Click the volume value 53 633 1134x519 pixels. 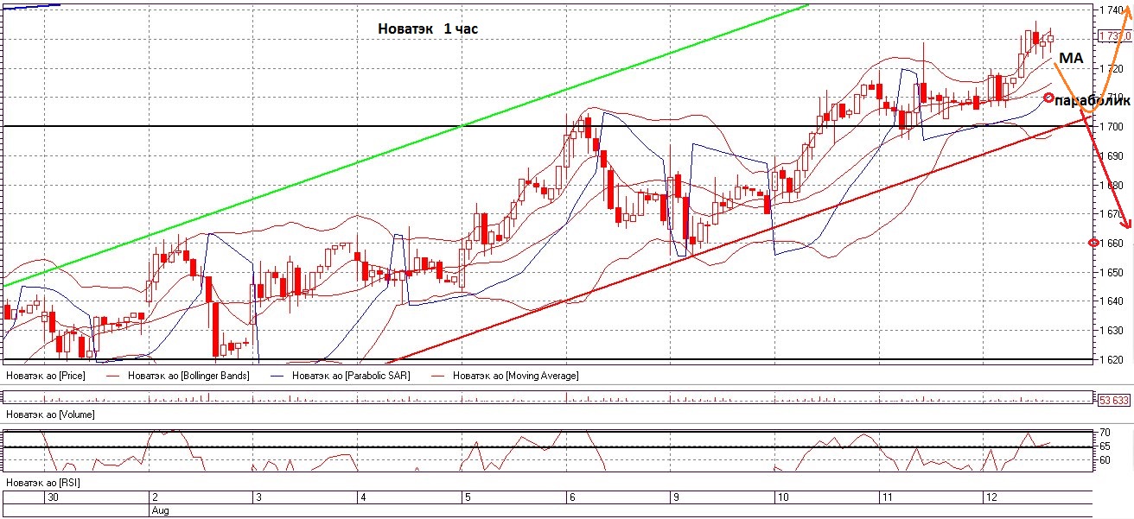tap(1114, 400)
